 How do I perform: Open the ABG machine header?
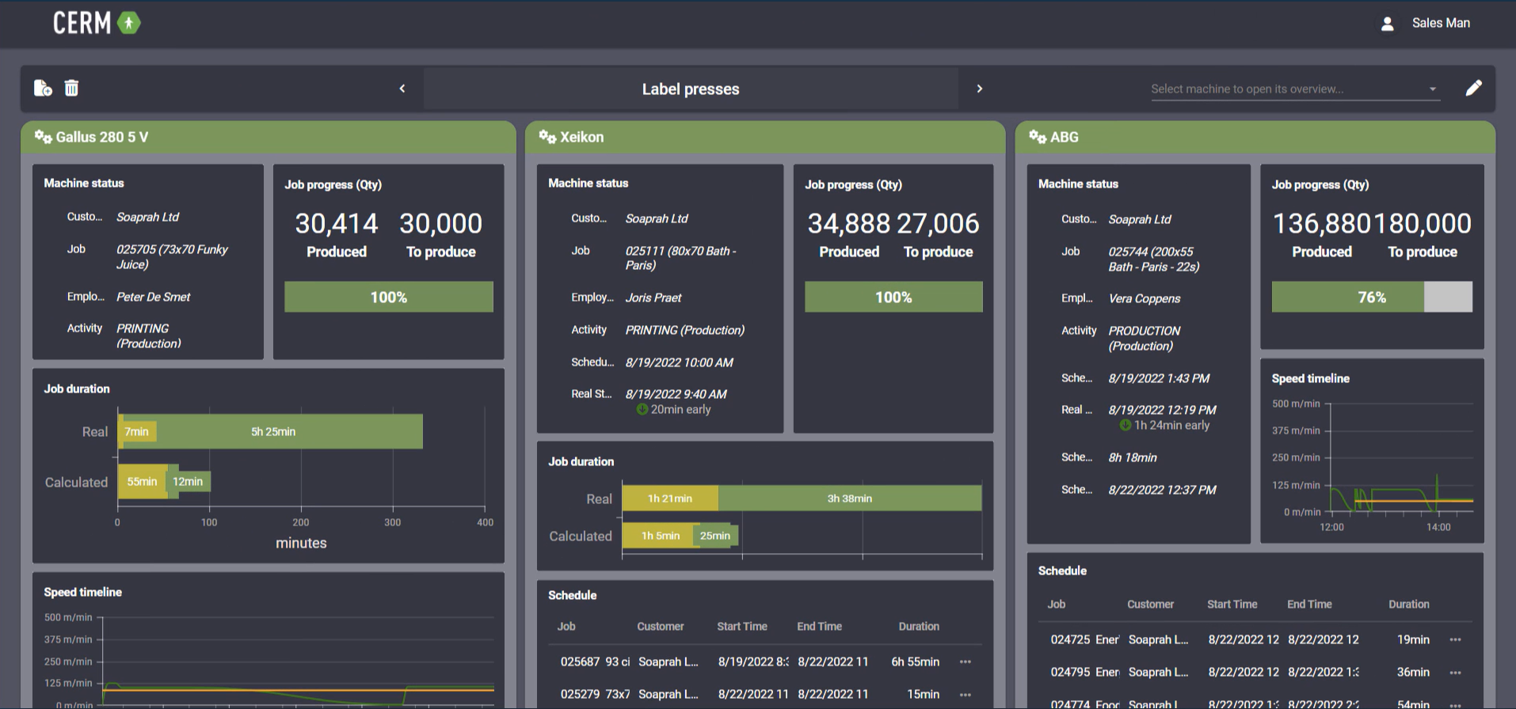(1255, 137)
